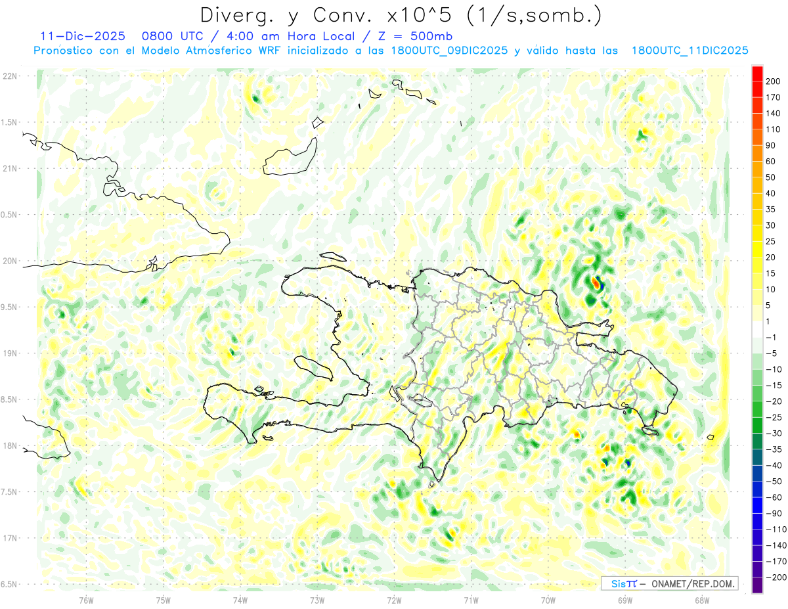
Task: Click the 69W longitude axis label
Action: pyautogui.click(x=625, y=600)
